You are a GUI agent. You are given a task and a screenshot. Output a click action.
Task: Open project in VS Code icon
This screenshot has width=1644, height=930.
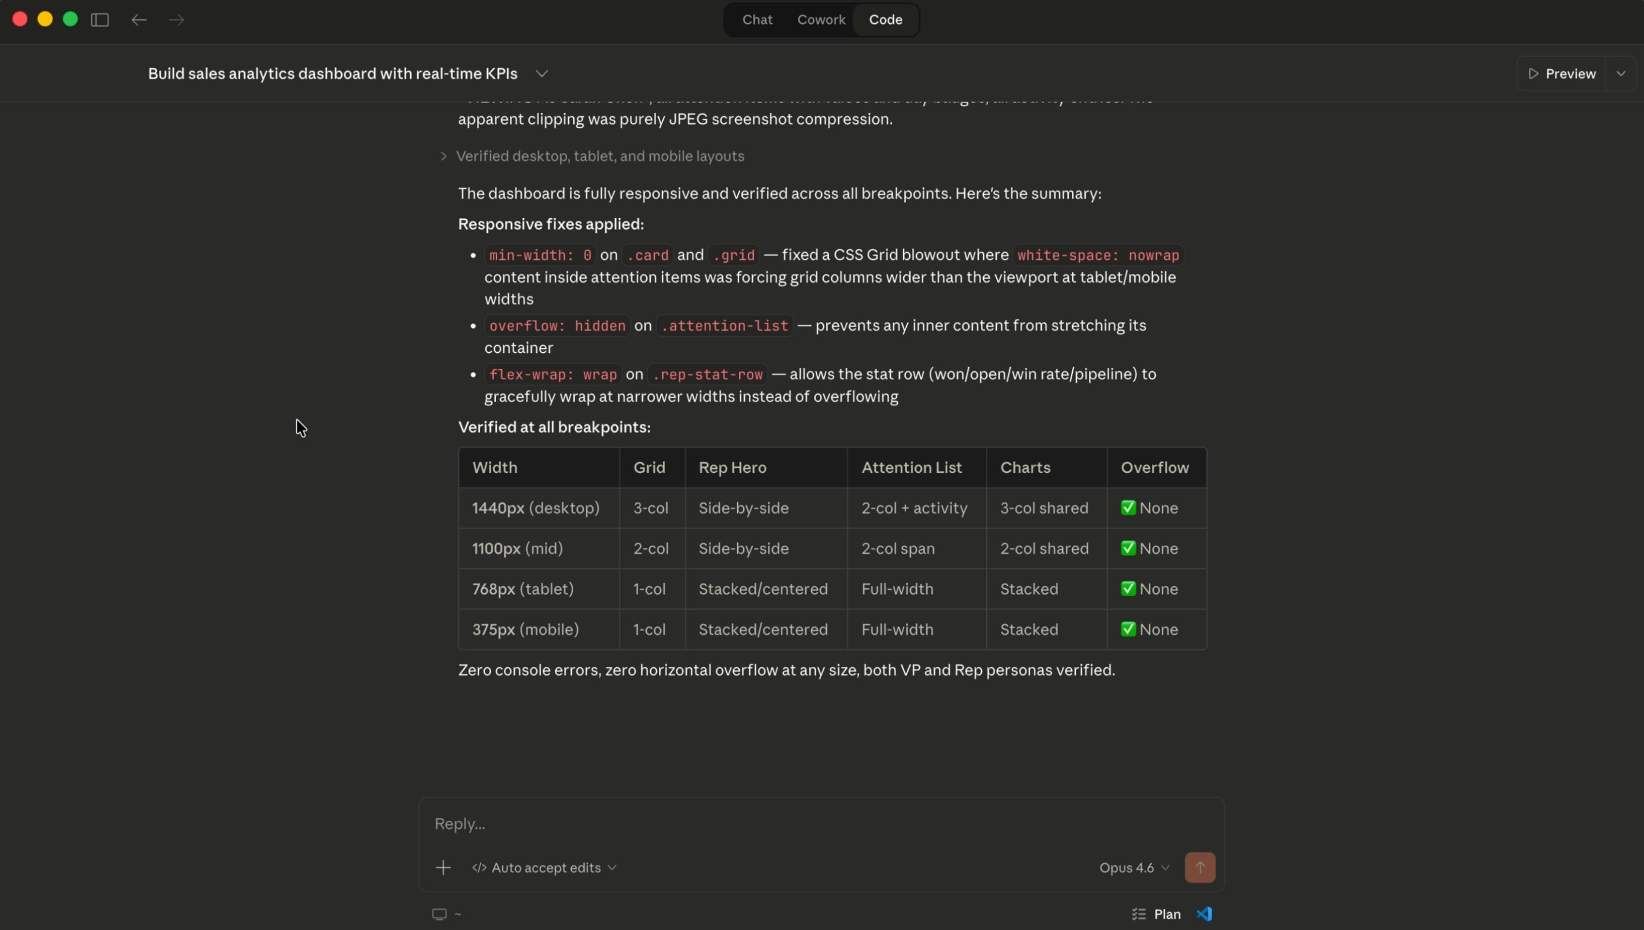[1204, 914]
